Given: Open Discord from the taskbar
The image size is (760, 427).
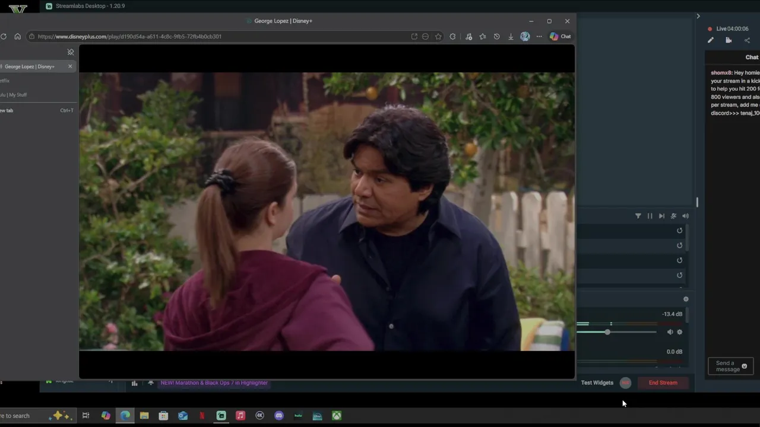Looking at the screenshot, I should (x=279, y=416).
